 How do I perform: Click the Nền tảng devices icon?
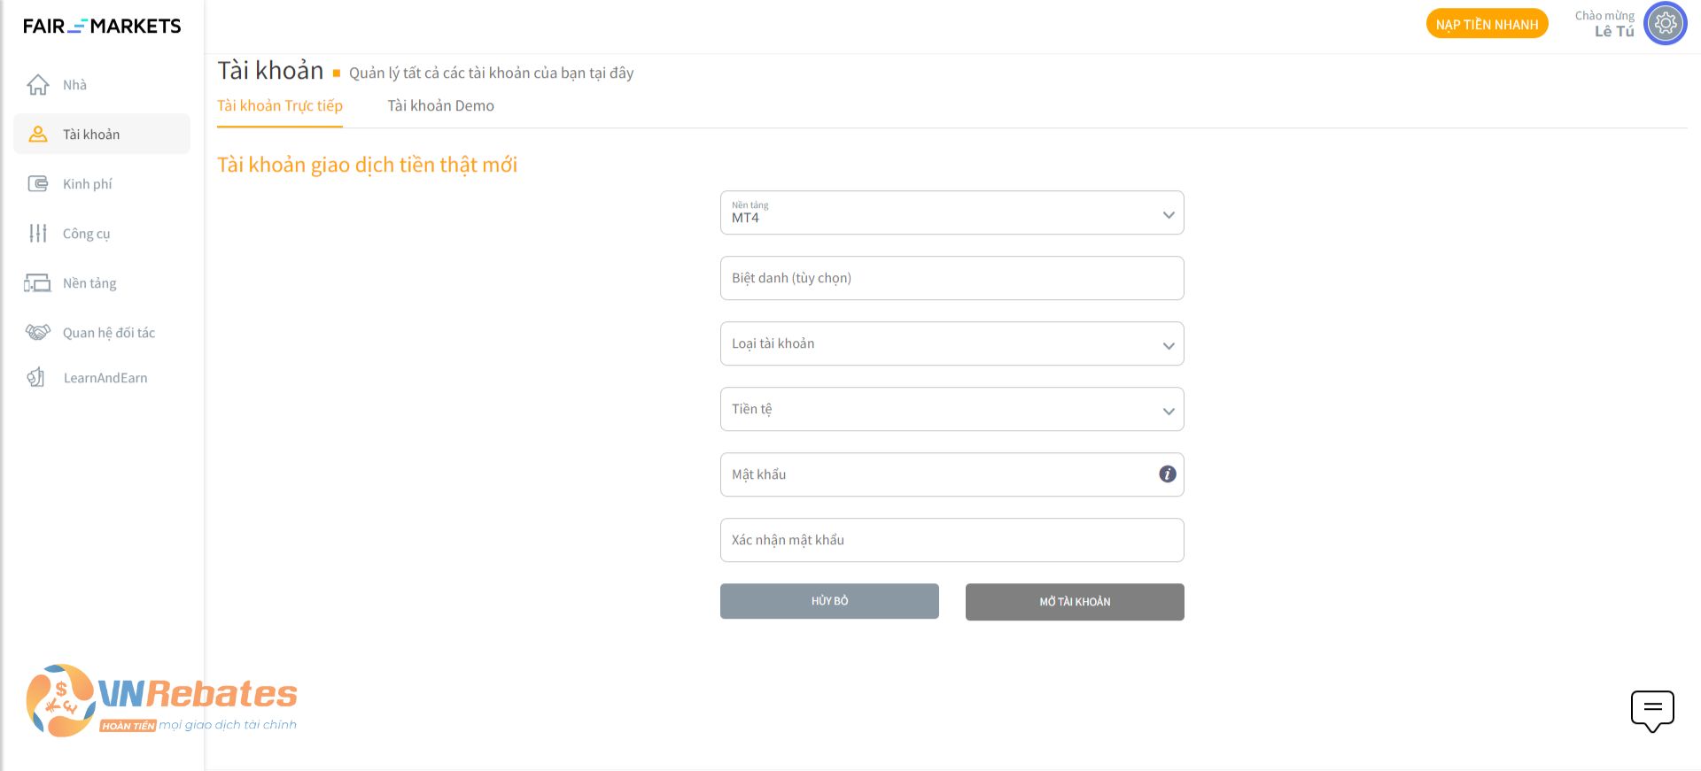click(37, 283)
